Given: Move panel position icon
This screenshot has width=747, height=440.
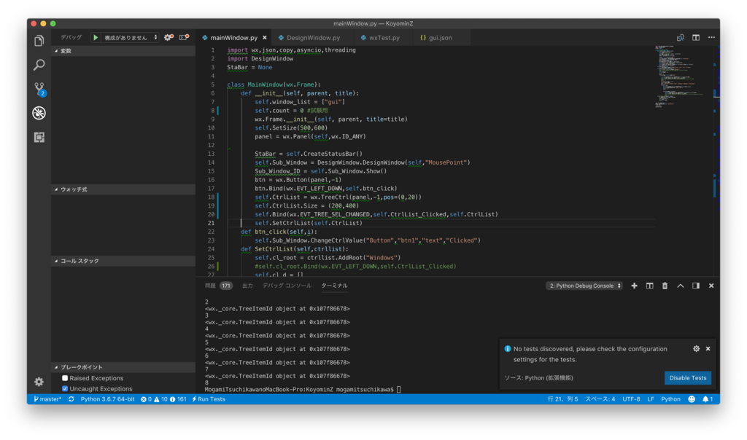Looking at the screenshot, I should click(x=695, y=286).
